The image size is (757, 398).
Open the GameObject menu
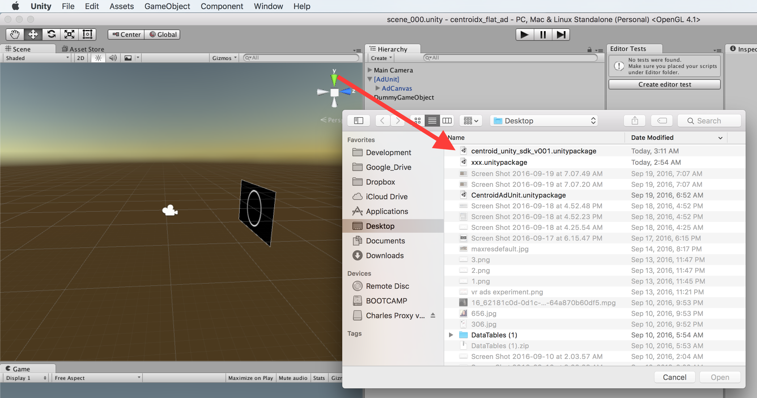pyautogui.click(x=167, y=6)
